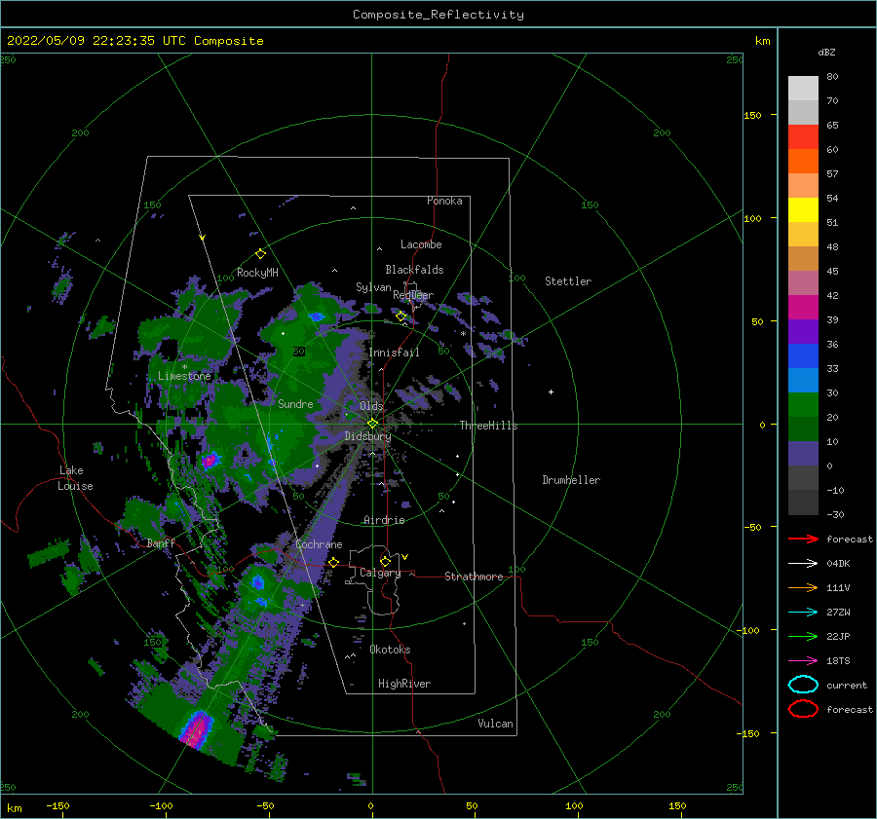The width and height of the screenshot is (877, 819).
Task: Click the Sundre label
Action: coord(295,403)
